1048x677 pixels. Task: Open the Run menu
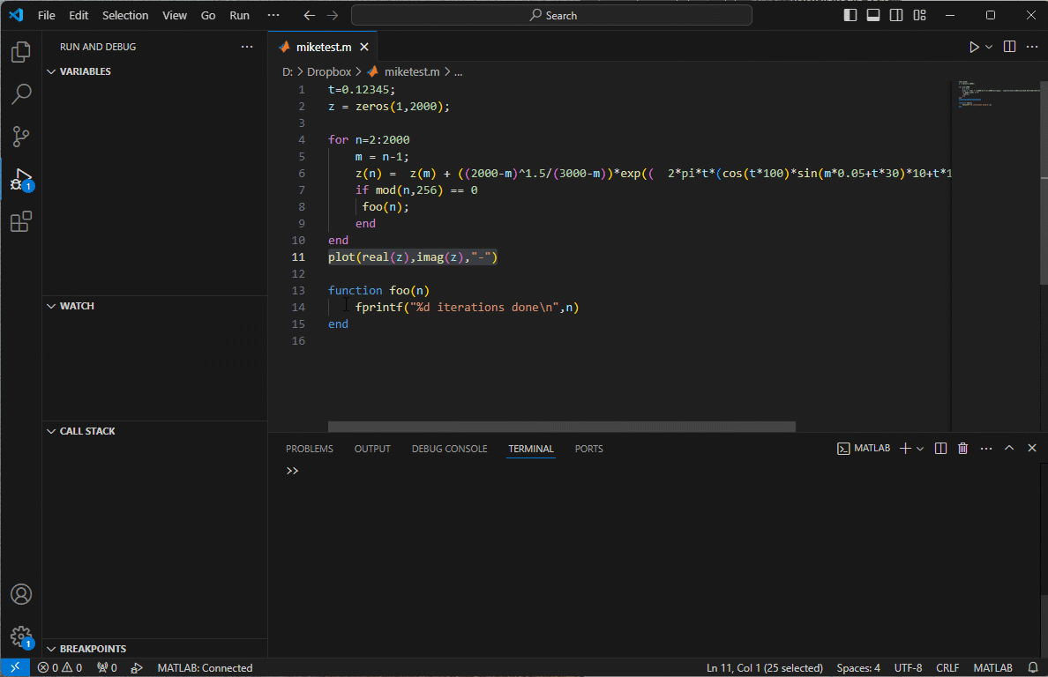tap(239, 15)
